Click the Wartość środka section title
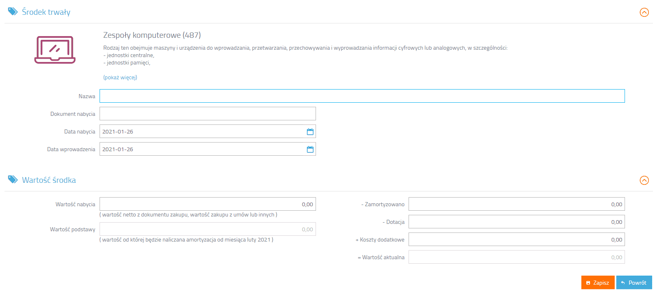 pyautogui.click(x=49, y=180)
